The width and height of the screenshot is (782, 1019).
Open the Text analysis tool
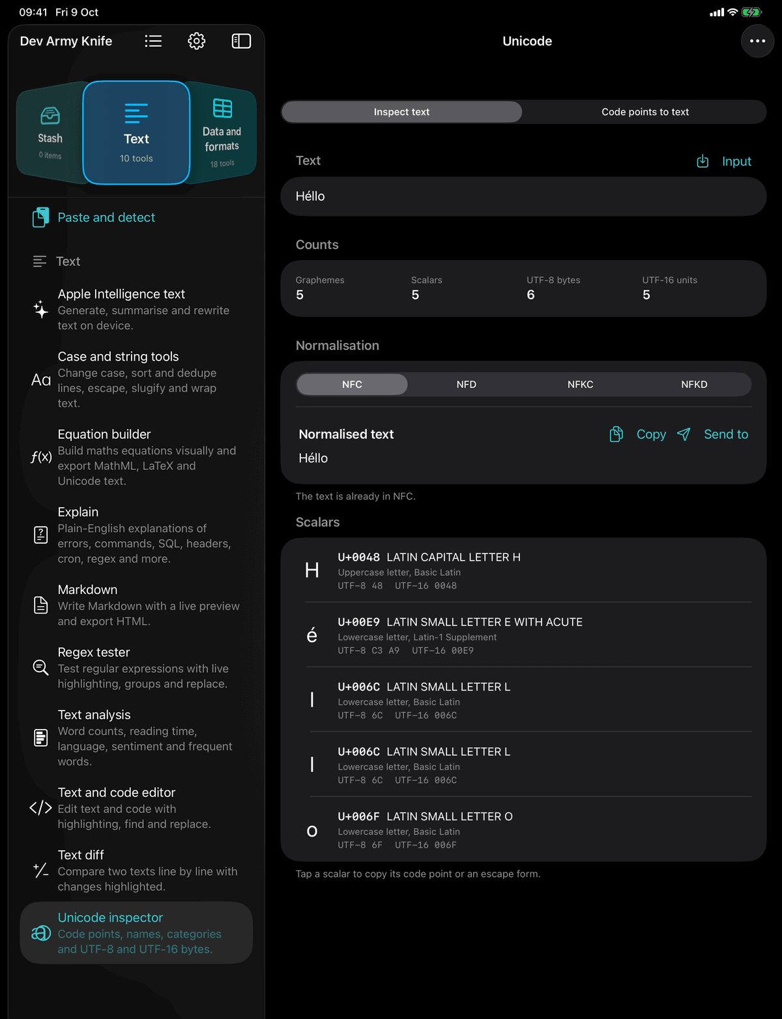tap(136, 738)
